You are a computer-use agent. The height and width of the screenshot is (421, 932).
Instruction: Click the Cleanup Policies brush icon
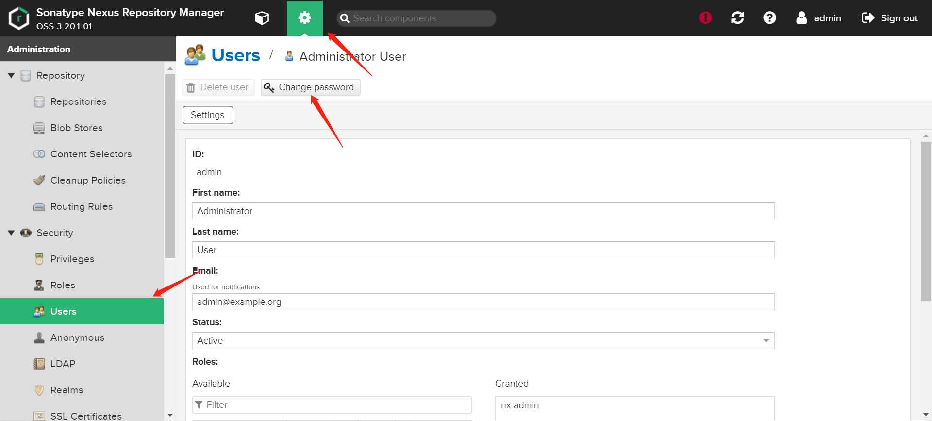[39, 180]
